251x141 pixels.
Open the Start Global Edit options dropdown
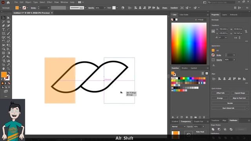coord(247,108)
